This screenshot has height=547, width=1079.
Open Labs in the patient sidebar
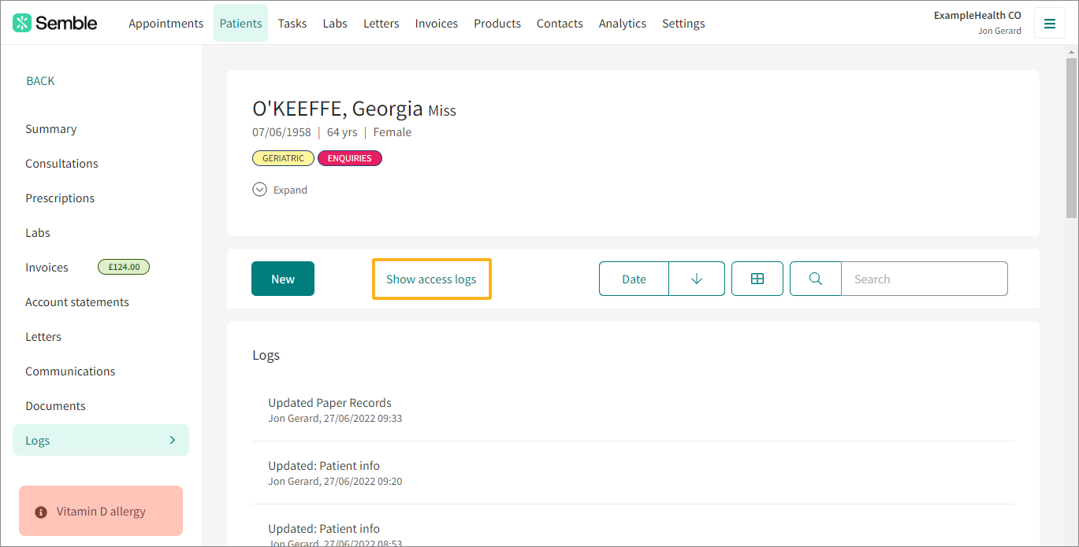38,233
